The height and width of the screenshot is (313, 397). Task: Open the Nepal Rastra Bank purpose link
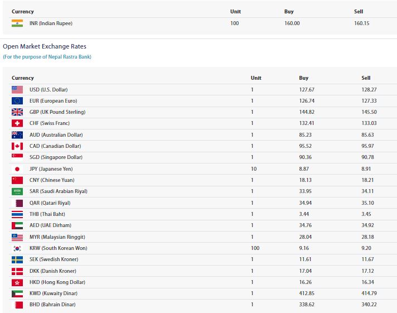(x=47, y=57)
